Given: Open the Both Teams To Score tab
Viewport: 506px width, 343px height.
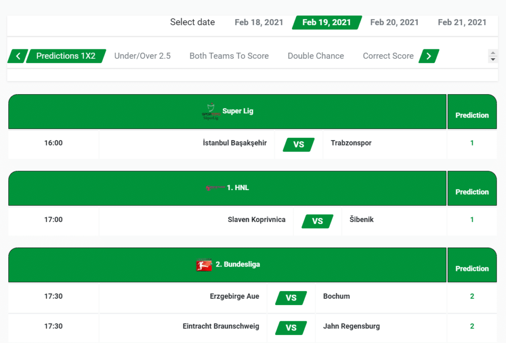Looking at the screenshot, I should point(229,56).
